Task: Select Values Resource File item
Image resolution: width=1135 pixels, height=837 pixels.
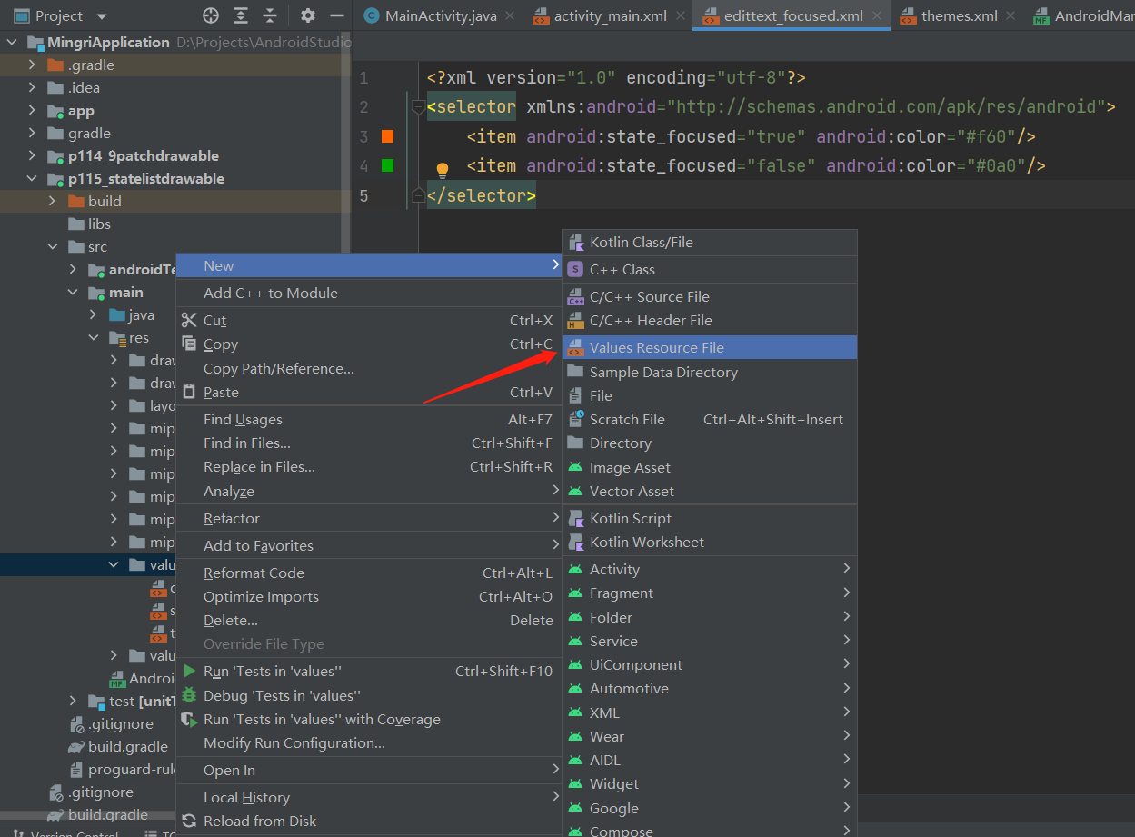Action: [x=710, y=347]
